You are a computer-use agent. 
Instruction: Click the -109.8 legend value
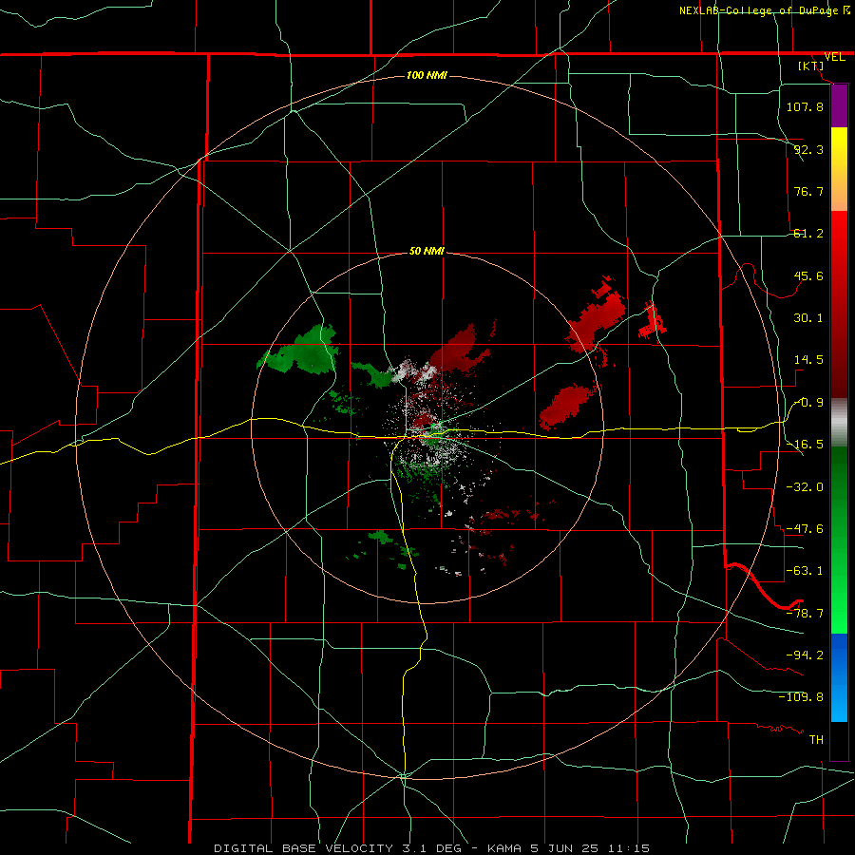click(x=801, y=697)
